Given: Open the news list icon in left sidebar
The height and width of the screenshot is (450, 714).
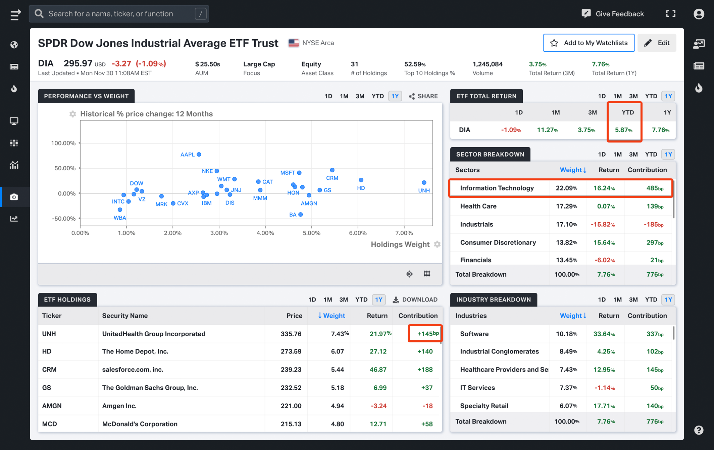Looking at the screenshot, I should coord(14,67).
